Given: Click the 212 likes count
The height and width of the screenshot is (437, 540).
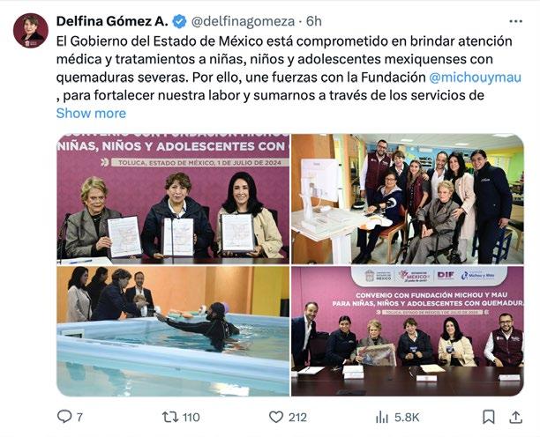Looking at the screenshot, I should point(297,418).
